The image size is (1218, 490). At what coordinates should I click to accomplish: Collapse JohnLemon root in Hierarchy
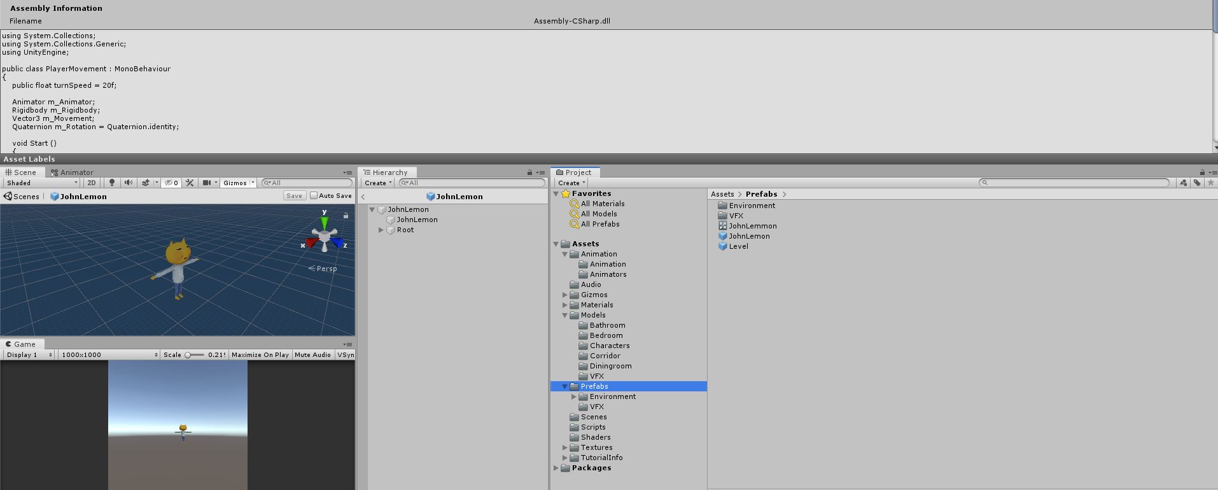(x=372, y=209)
